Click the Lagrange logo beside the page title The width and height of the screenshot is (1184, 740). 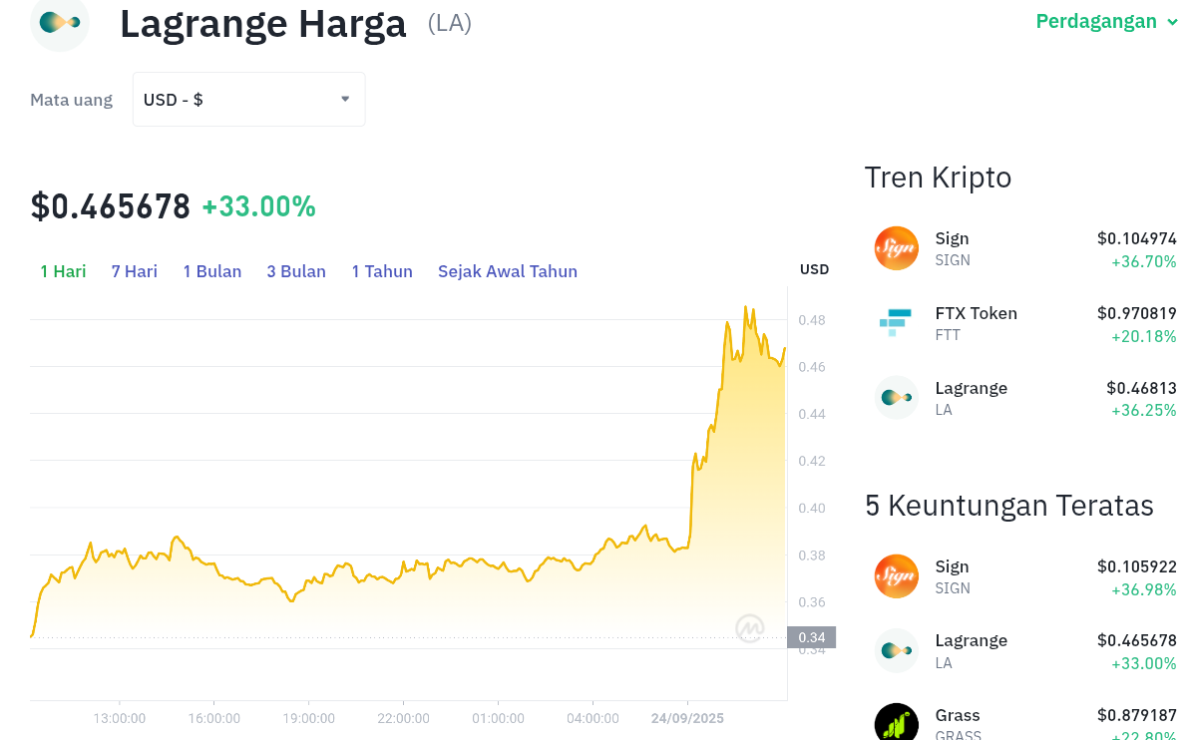(60, 23)
